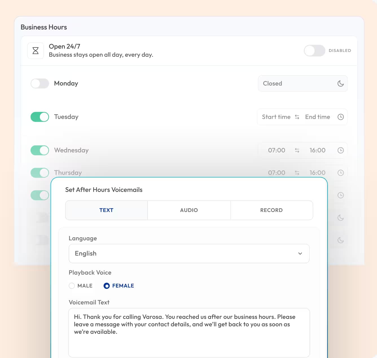
Task: Click Thursday's 16:00 end time
Action: pyautogui.click(x=317, y=173)
